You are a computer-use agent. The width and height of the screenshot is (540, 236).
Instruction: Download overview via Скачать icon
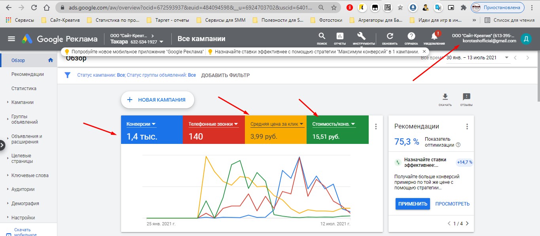pyautogui.click(x=445, y=97)
